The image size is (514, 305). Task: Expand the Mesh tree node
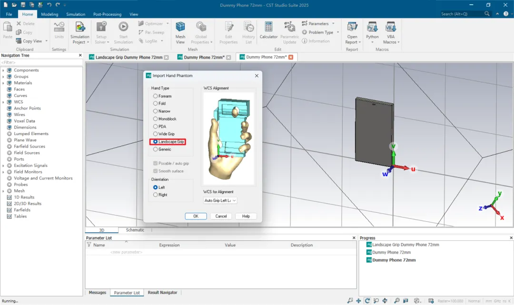3,191
